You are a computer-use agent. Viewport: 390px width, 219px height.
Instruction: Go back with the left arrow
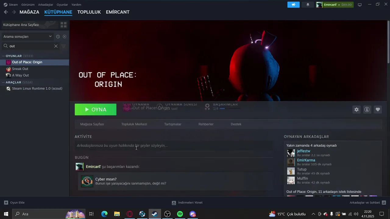(x=6, y=12)
